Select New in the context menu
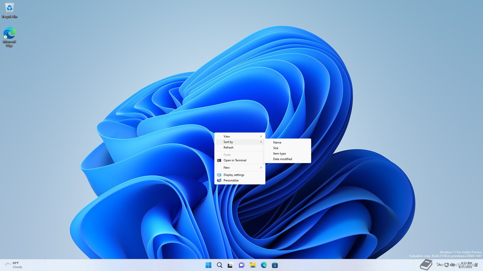This screenshot has width=483, height=271. pyautogui.click(x=240, y=168)
